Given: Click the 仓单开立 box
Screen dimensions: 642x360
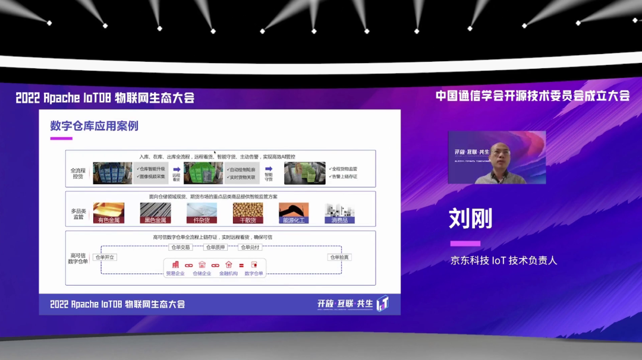Looking at the screenshot, I should pyautogui.click(x=105, y=257).
